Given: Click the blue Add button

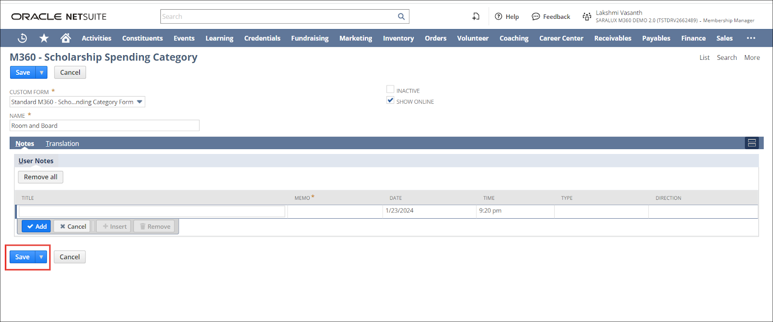Looking at the screenshot, I should pos(36,226).
